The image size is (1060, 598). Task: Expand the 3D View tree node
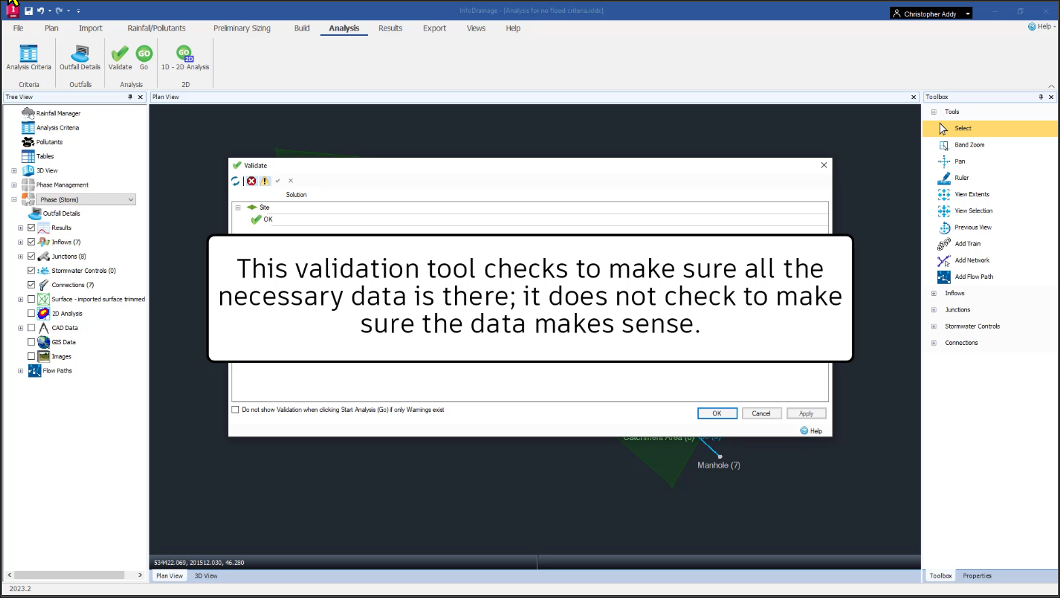(x=14, y=171)
